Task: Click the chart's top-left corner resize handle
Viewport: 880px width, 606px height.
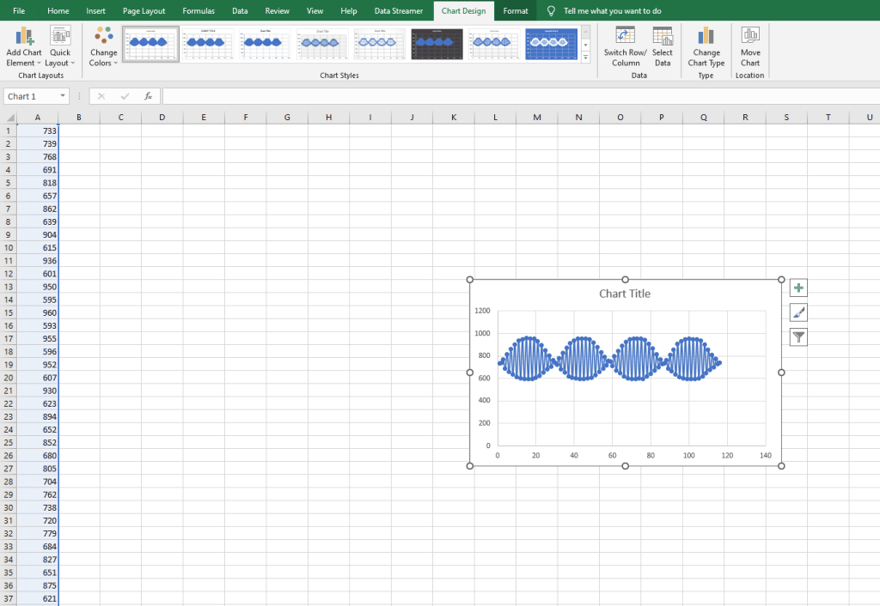Action: (470, 279)
